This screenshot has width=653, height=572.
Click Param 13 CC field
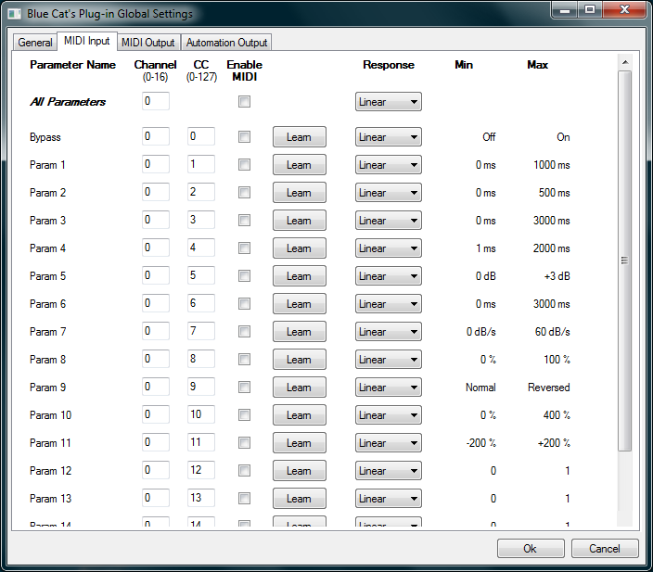[x=200, y=498]
